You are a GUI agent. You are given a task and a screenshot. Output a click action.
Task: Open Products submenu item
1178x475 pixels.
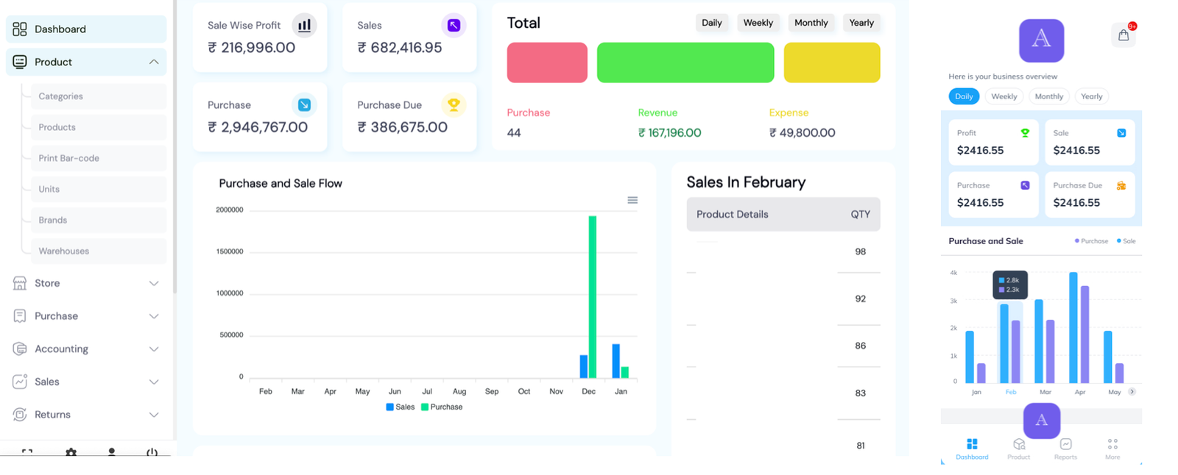point(99,127)
